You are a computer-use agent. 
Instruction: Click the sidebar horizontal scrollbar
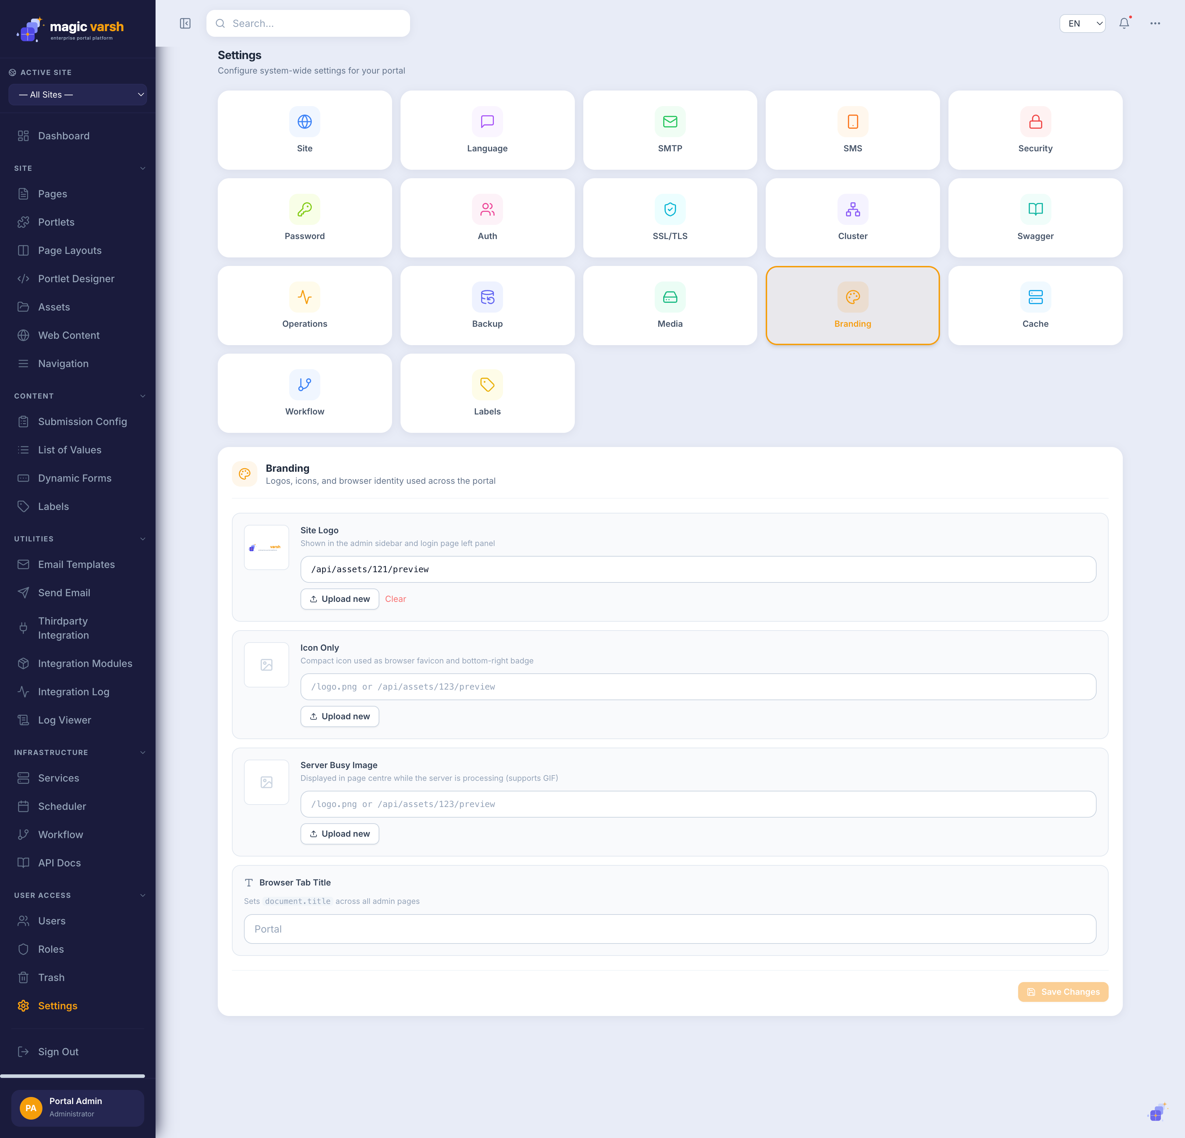pyautogui.click(x=72, y=1076)
